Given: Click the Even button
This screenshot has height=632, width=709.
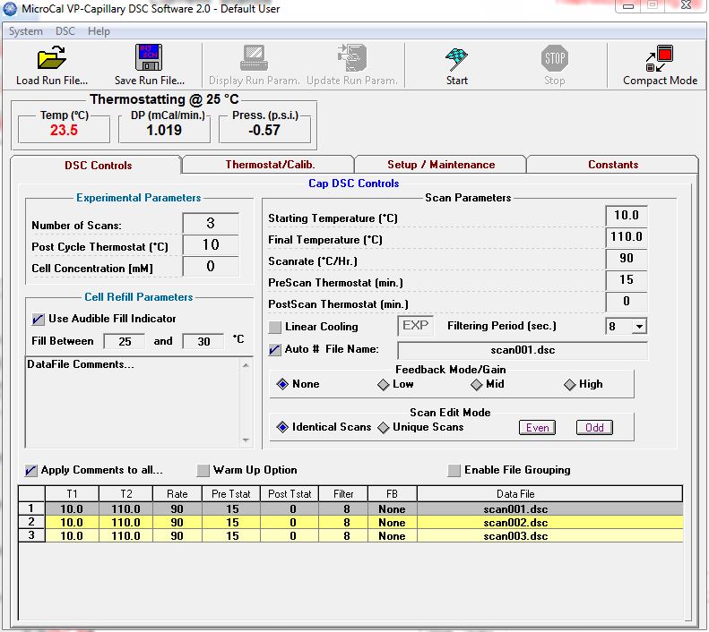Looking at the screenshot, I should point(537,427).
